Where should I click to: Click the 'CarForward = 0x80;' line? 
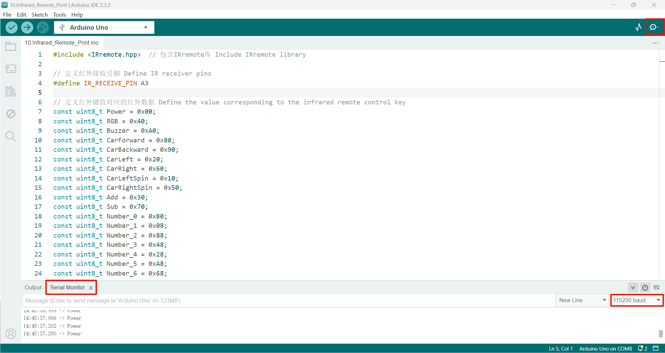tap(114, 140)
